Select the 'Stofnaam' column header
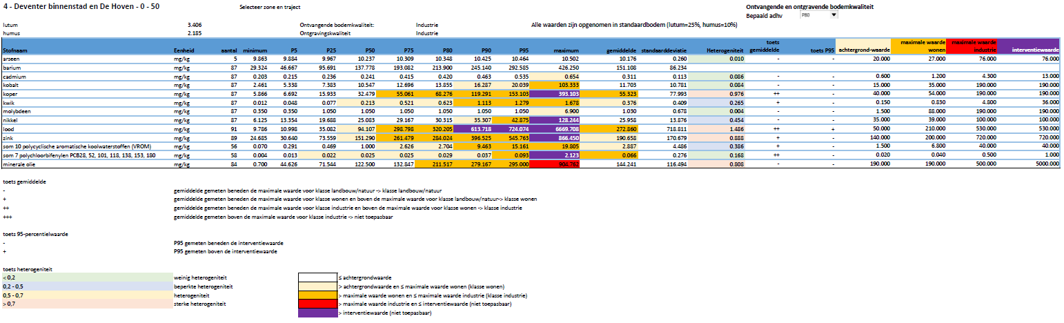The image size is (1064, 323). (x=15, y=50)
